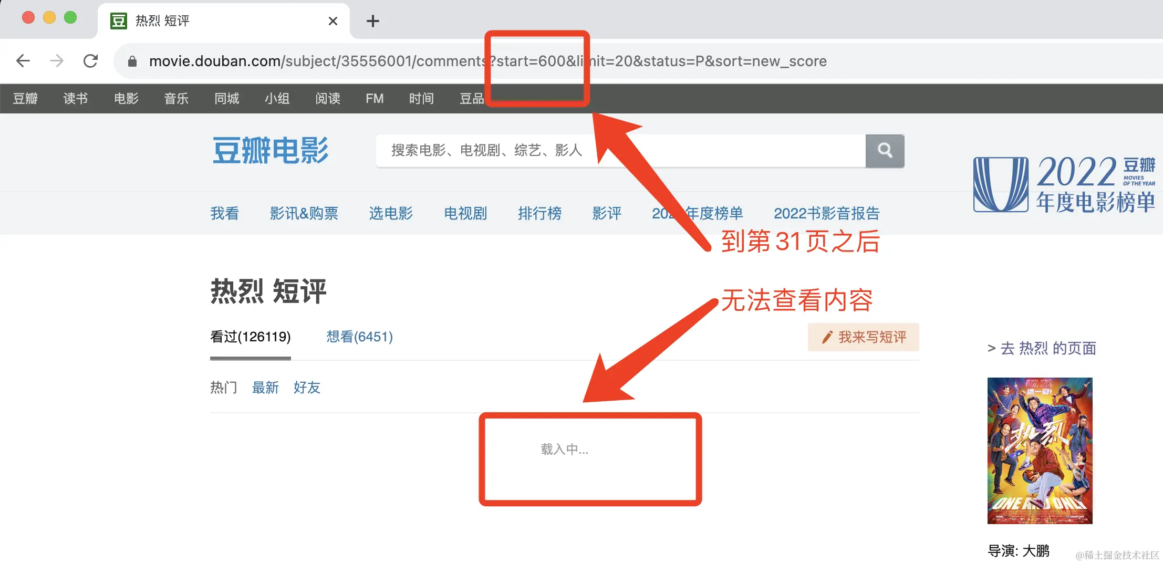The height and width of the screenshot is (564, 1163).
Task: Click the 热烈 movie poster
Action: coord(1040,451)
